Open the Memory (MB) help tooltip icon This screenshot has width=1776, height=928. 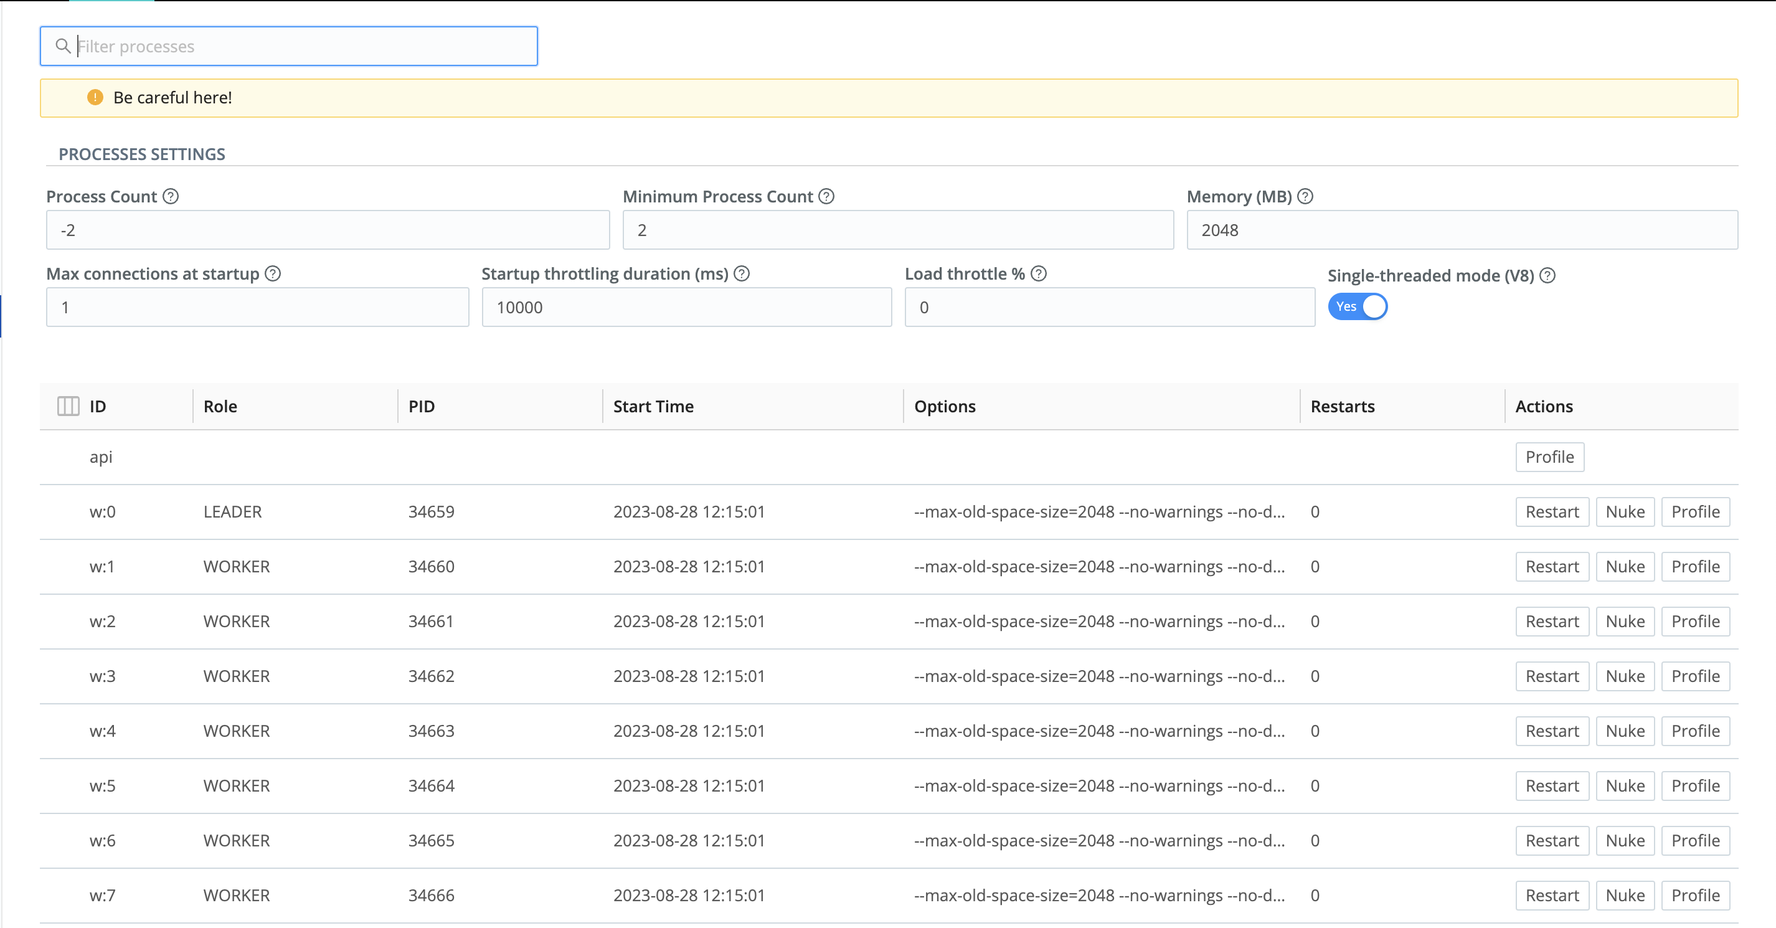pos(1305,196)
